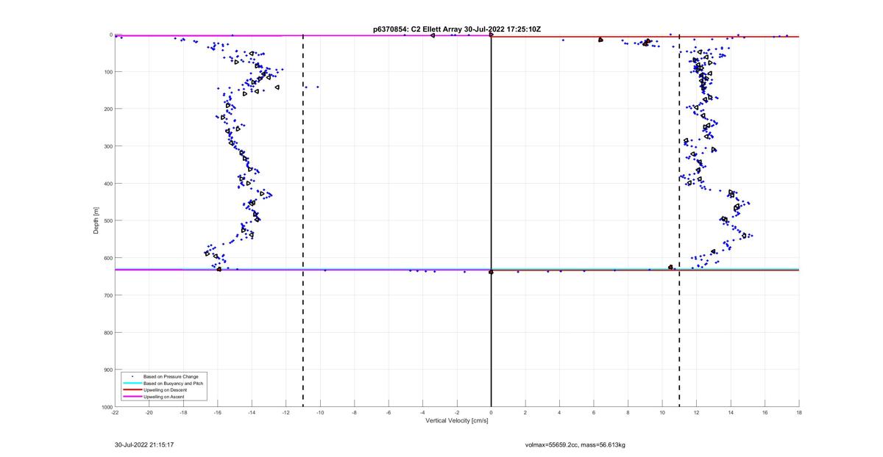Click the dark red line sample in legend
This screenshot has height=457, width=883.
[x=132, y=390]
